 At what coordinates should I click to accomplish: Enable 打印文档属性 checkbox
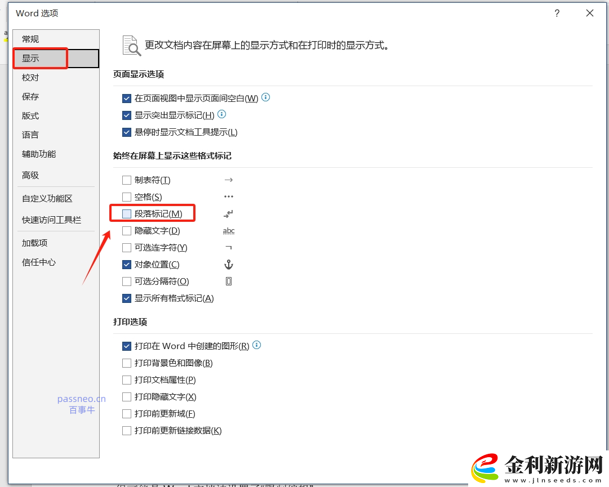127,380
